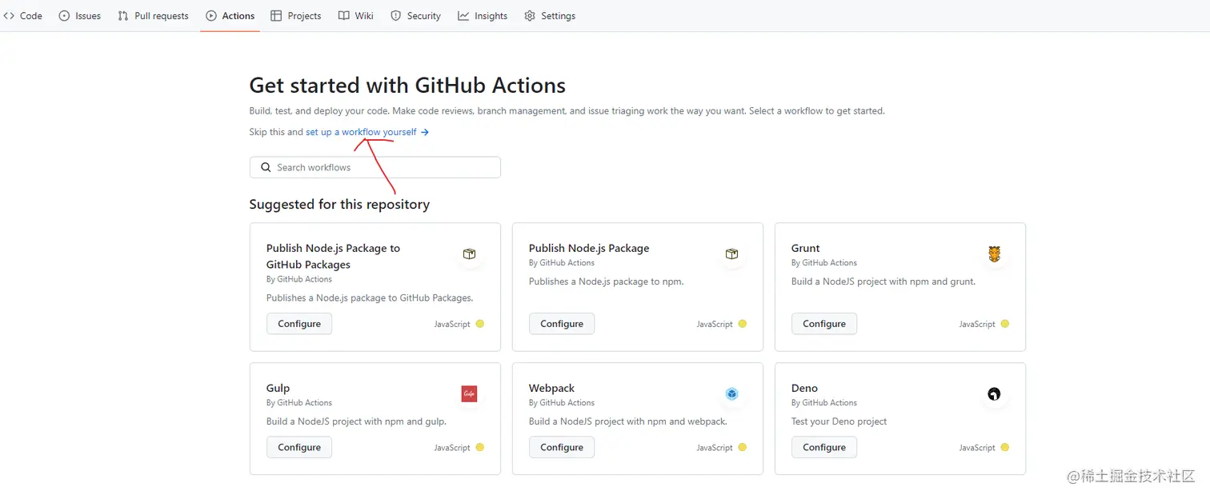
Task: Click the Grunt workflow logo icon
Action: 994,254
